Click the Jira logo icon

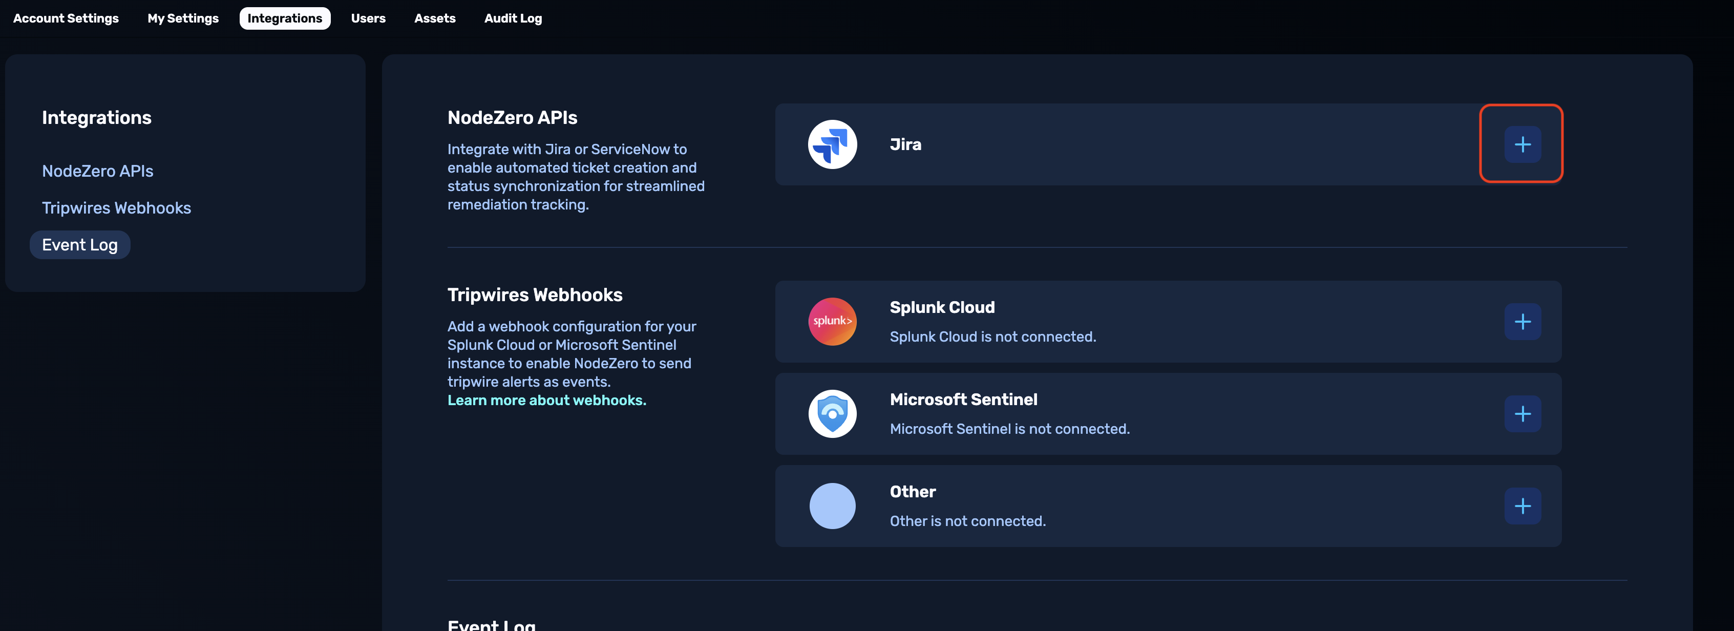(x=832, y=144)
